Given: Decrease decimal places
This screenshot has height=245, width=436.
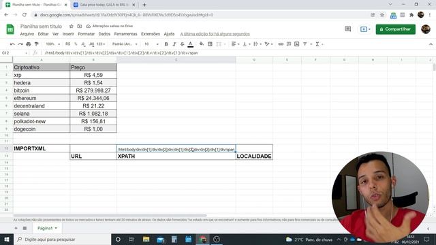Looking at the screenshot, I should [x=83, y=44].
